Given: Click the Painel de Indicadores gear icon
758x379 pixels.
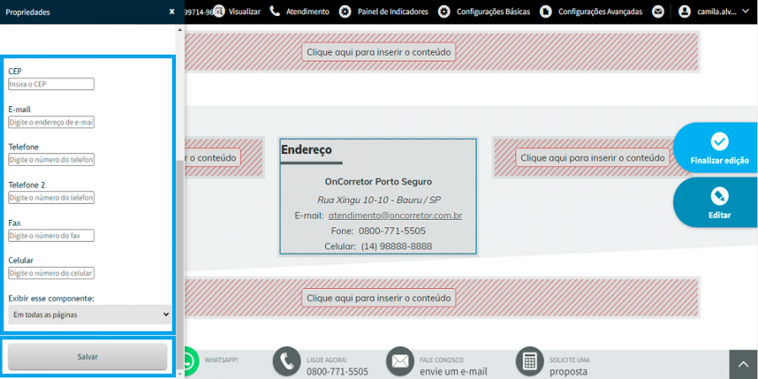Looking at the screenshot, I should coord(345,12).
